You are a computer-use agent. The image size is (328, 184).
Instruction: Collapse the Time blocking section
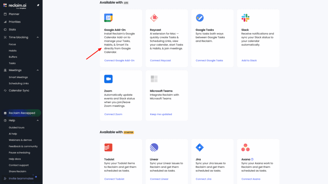point(37,37)
